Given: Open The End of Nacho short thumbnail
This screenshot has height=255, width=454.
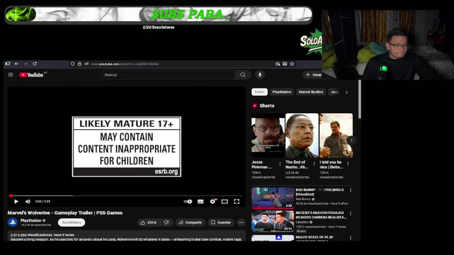Looking at the screenshot, I should click(x=302, y=136).
